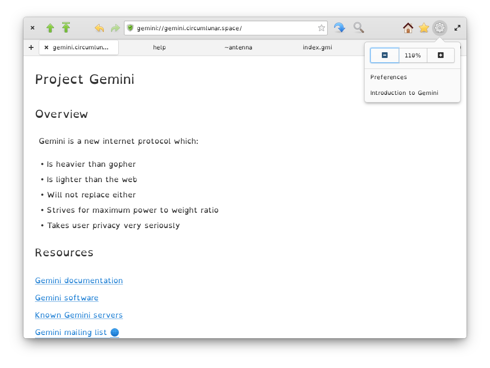Image resolution: width=490 pixels, height=368 pixels.
Task: Toggle fullscreen with the expand arrows
Action: click(x=457, y=28)
